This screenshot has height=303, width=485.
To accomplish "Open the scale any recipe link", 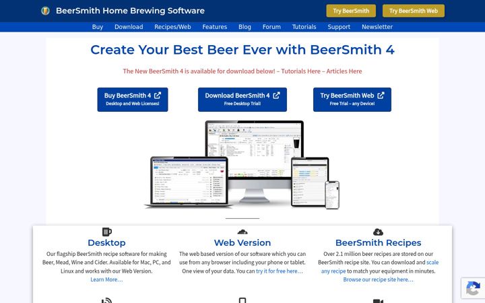I will pos(380,267).
